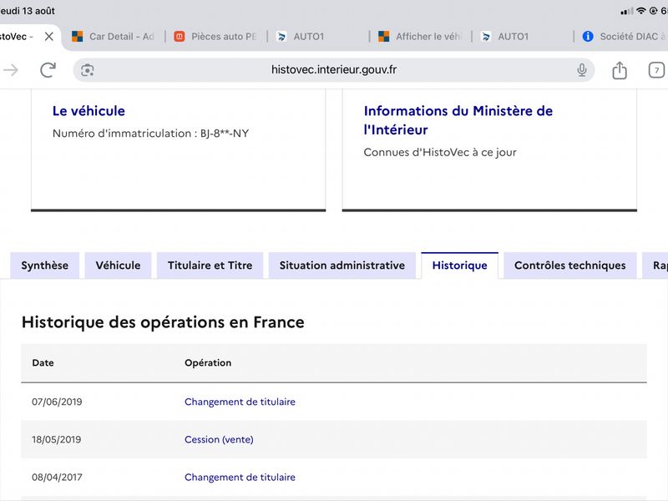
Task: Switch to the Afficher le véh browser tab
Action: click(420, 37)
